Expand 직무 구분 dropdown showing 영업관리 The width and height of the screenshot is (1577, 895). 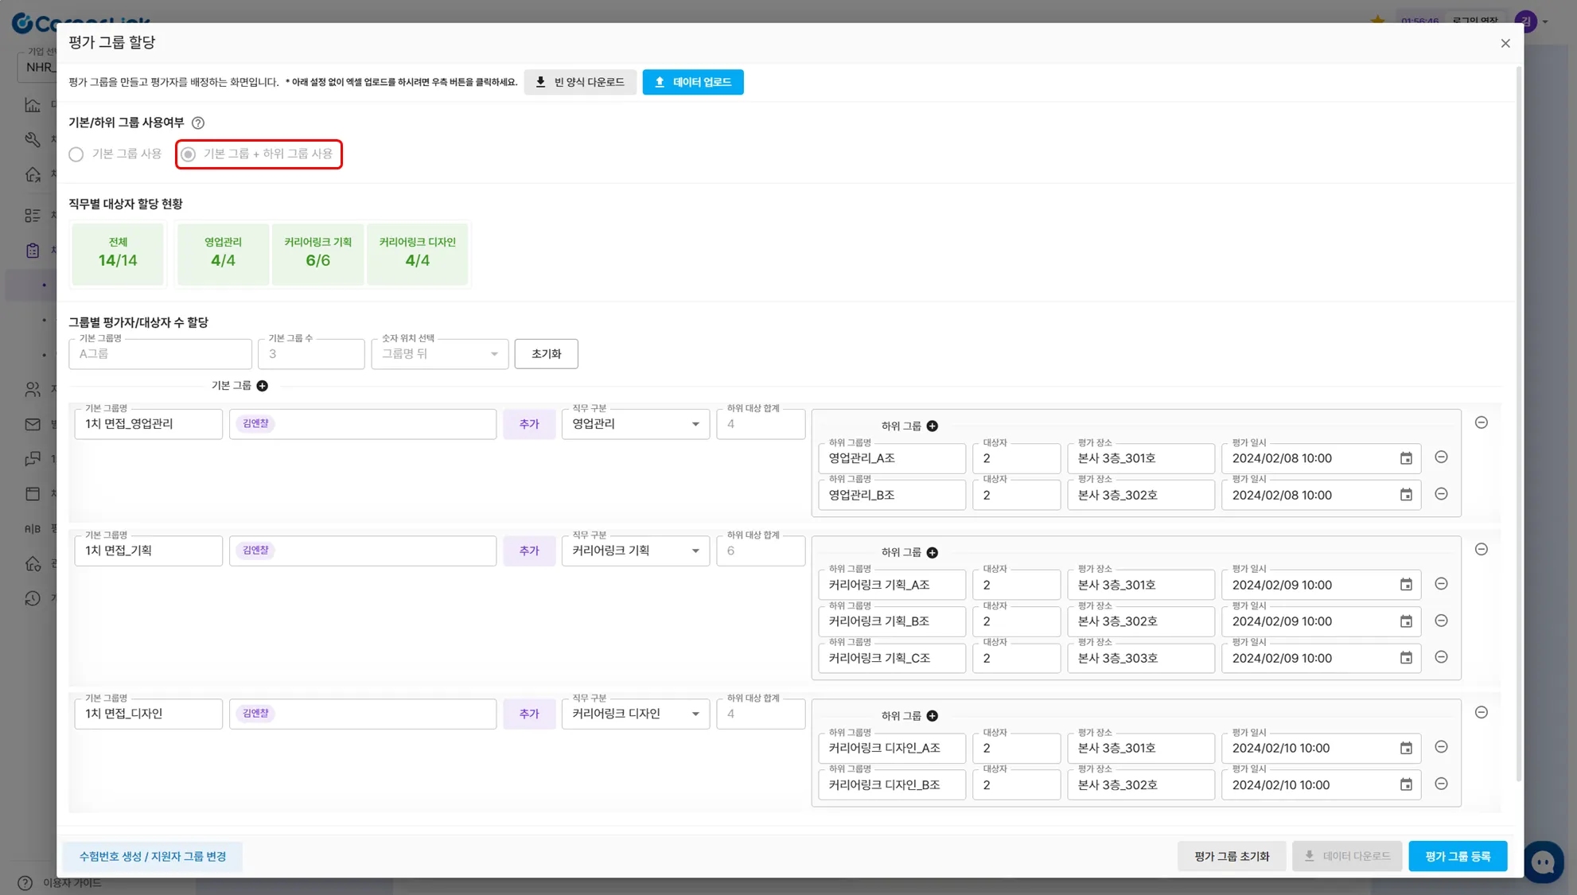[x=635, y=425]
